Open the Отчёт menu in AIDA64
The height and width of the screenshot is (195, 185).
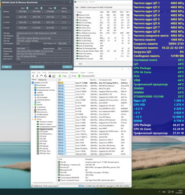tap(44, 73)
